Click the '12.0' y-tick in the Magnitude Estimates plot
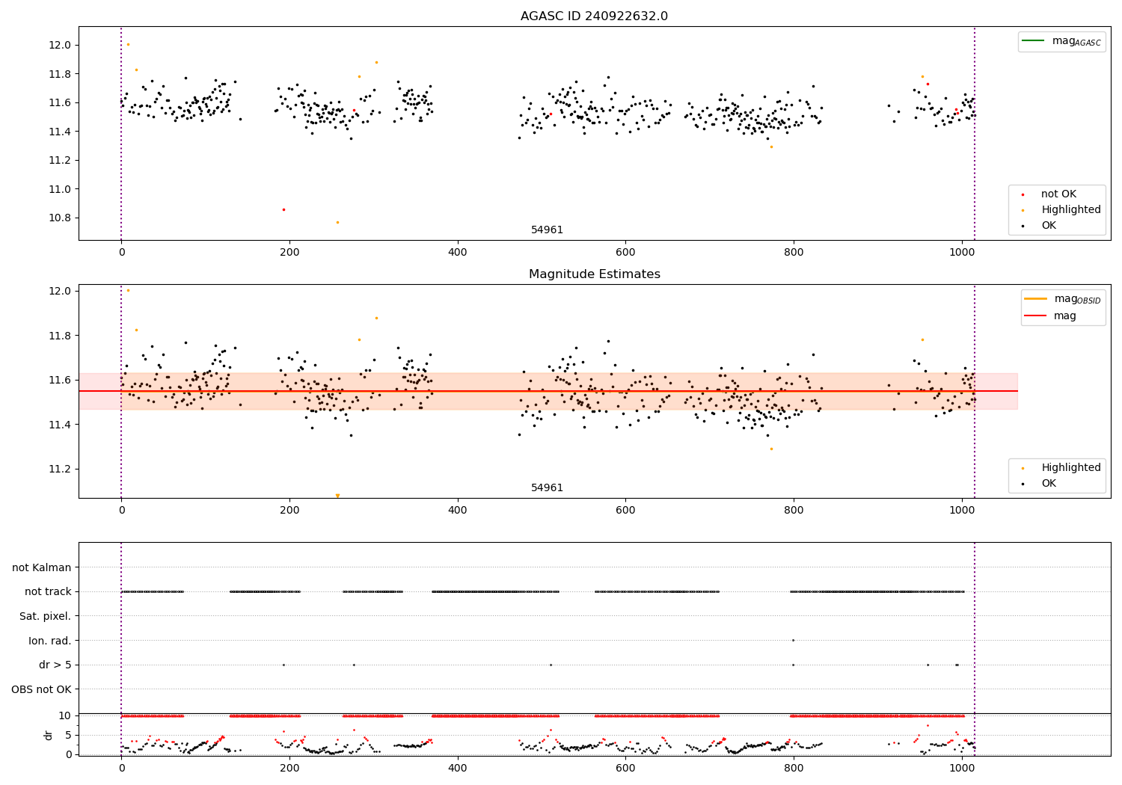Image resolution: width=1122 pixels, height=785 pixels. coord(59,291)
